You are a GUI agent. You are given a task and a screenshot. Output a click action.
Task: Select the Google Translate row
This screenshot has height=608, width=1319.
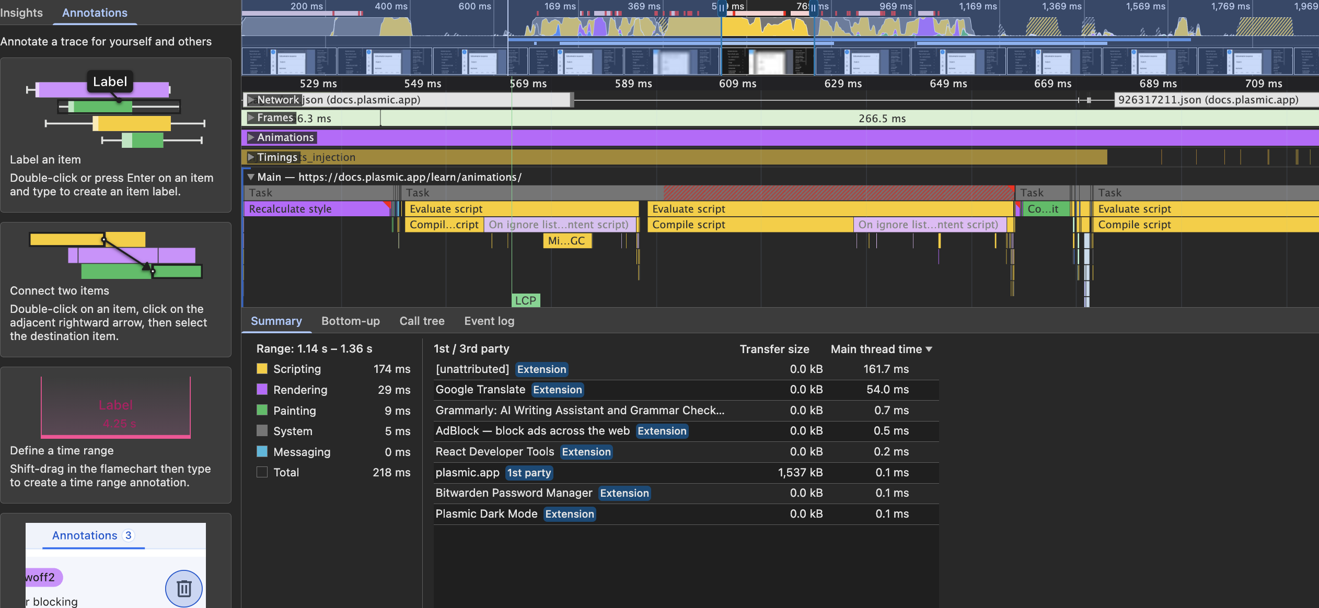point(686,390)
